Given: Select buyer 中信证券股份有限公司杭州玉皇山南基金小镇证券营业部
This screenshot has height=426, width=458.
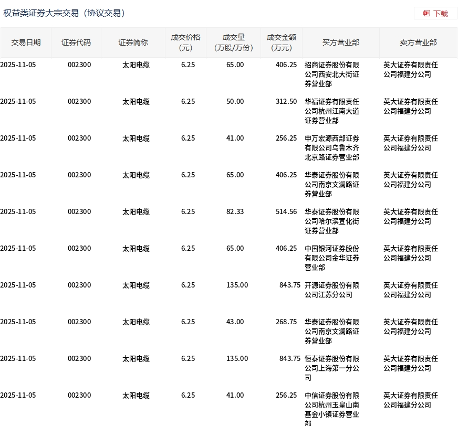Looking at the screenshot, I should [x=332, y=409].
